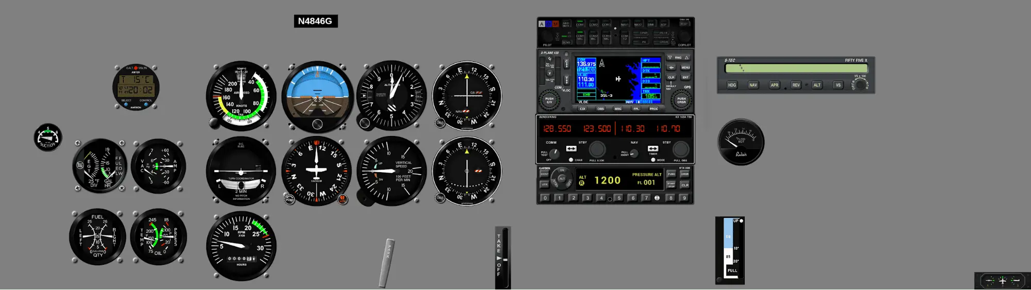The width and height of the screenshot is (1031, 290).
Task: Flip VLOC frequency with the V flip-flop button
Action: tap(567, 80)
